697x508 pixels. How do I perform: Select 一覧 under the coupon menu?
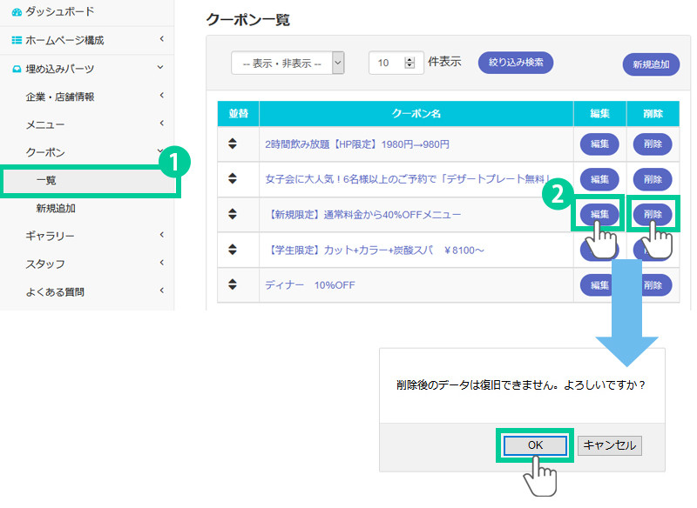(x=47, y=180)
